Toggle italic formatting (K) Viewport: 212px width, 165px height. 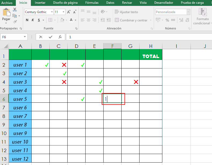(x=33, y=20)
